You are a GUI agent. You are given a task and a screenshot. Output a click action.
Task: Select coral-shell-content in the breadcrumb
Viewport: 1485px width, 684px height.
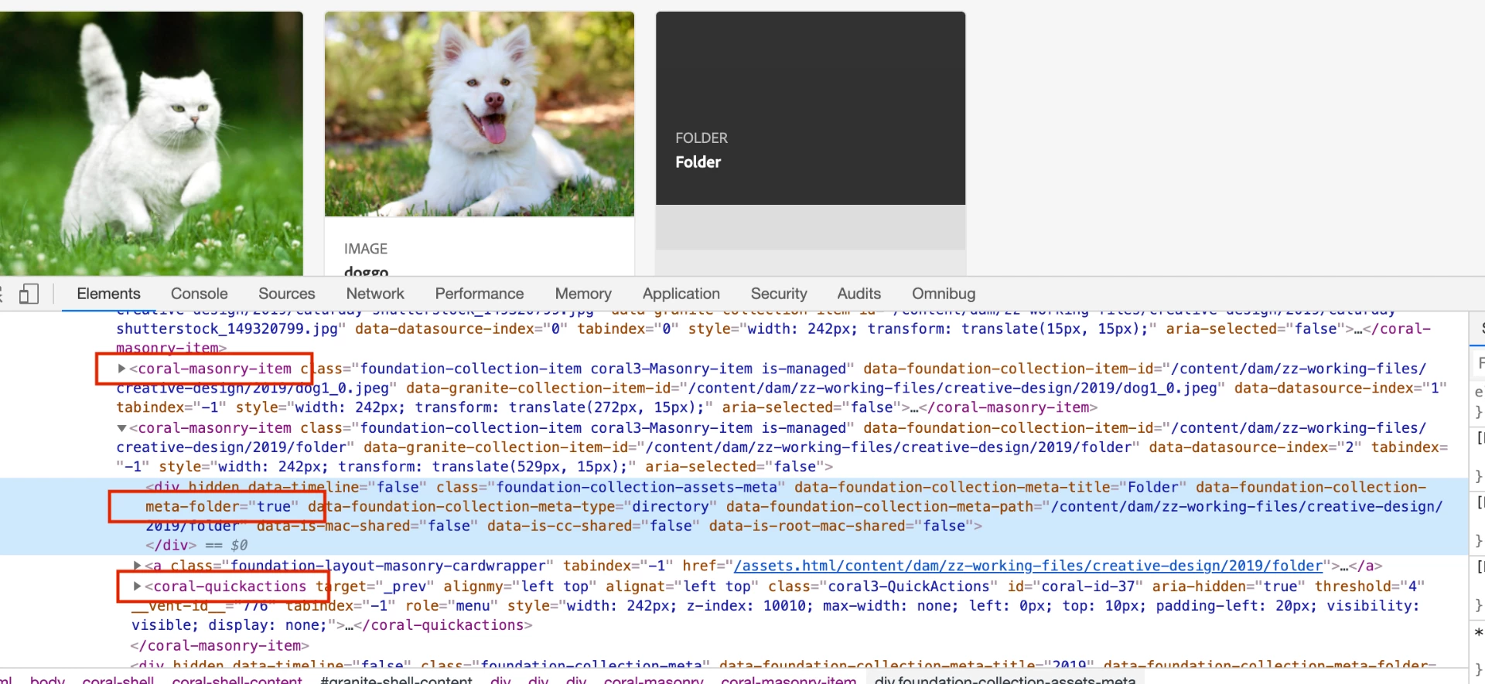(x=237, y=679)
